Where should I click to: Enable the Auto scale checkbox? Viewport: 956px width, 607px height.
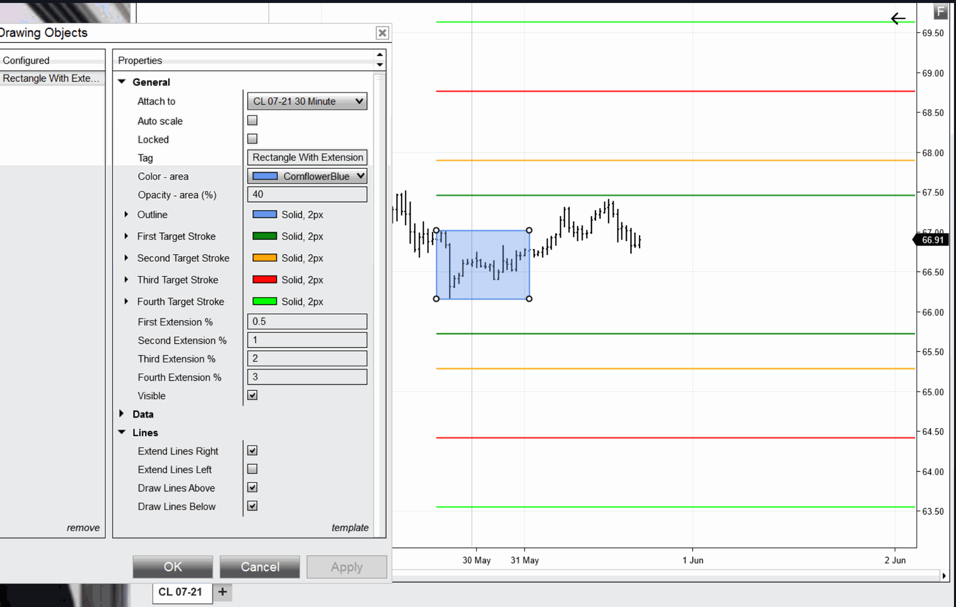(252, 120)
